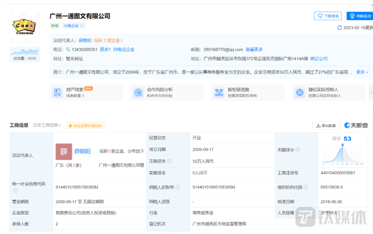Click the 下载报告 button
This screenshot has height=234, width=373.
329,16
